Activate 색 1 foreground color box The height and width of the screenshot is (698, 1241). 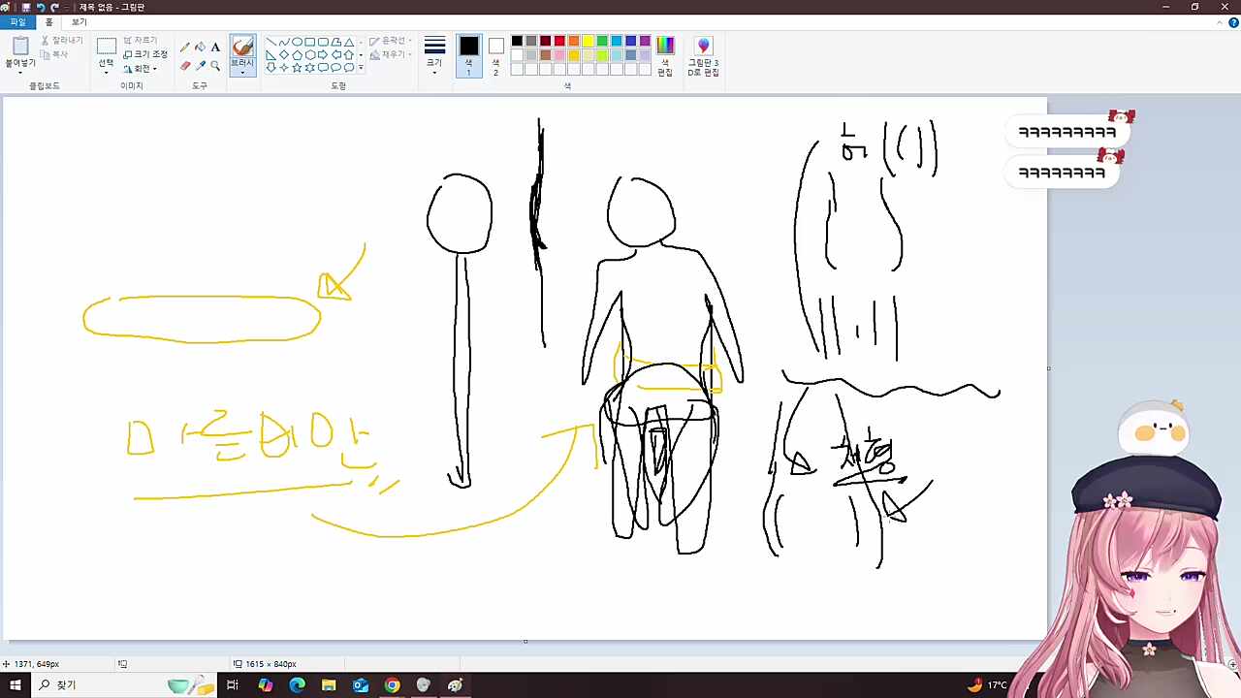pyautogui.click(x=469, y=56)
